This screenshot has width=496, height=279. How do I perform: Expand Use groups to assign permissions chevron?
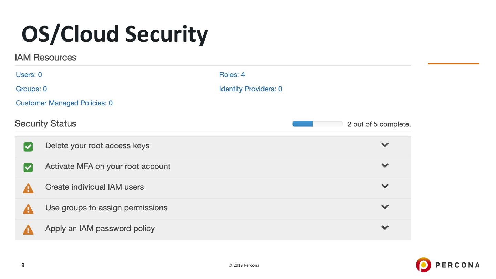click(385, 207)
